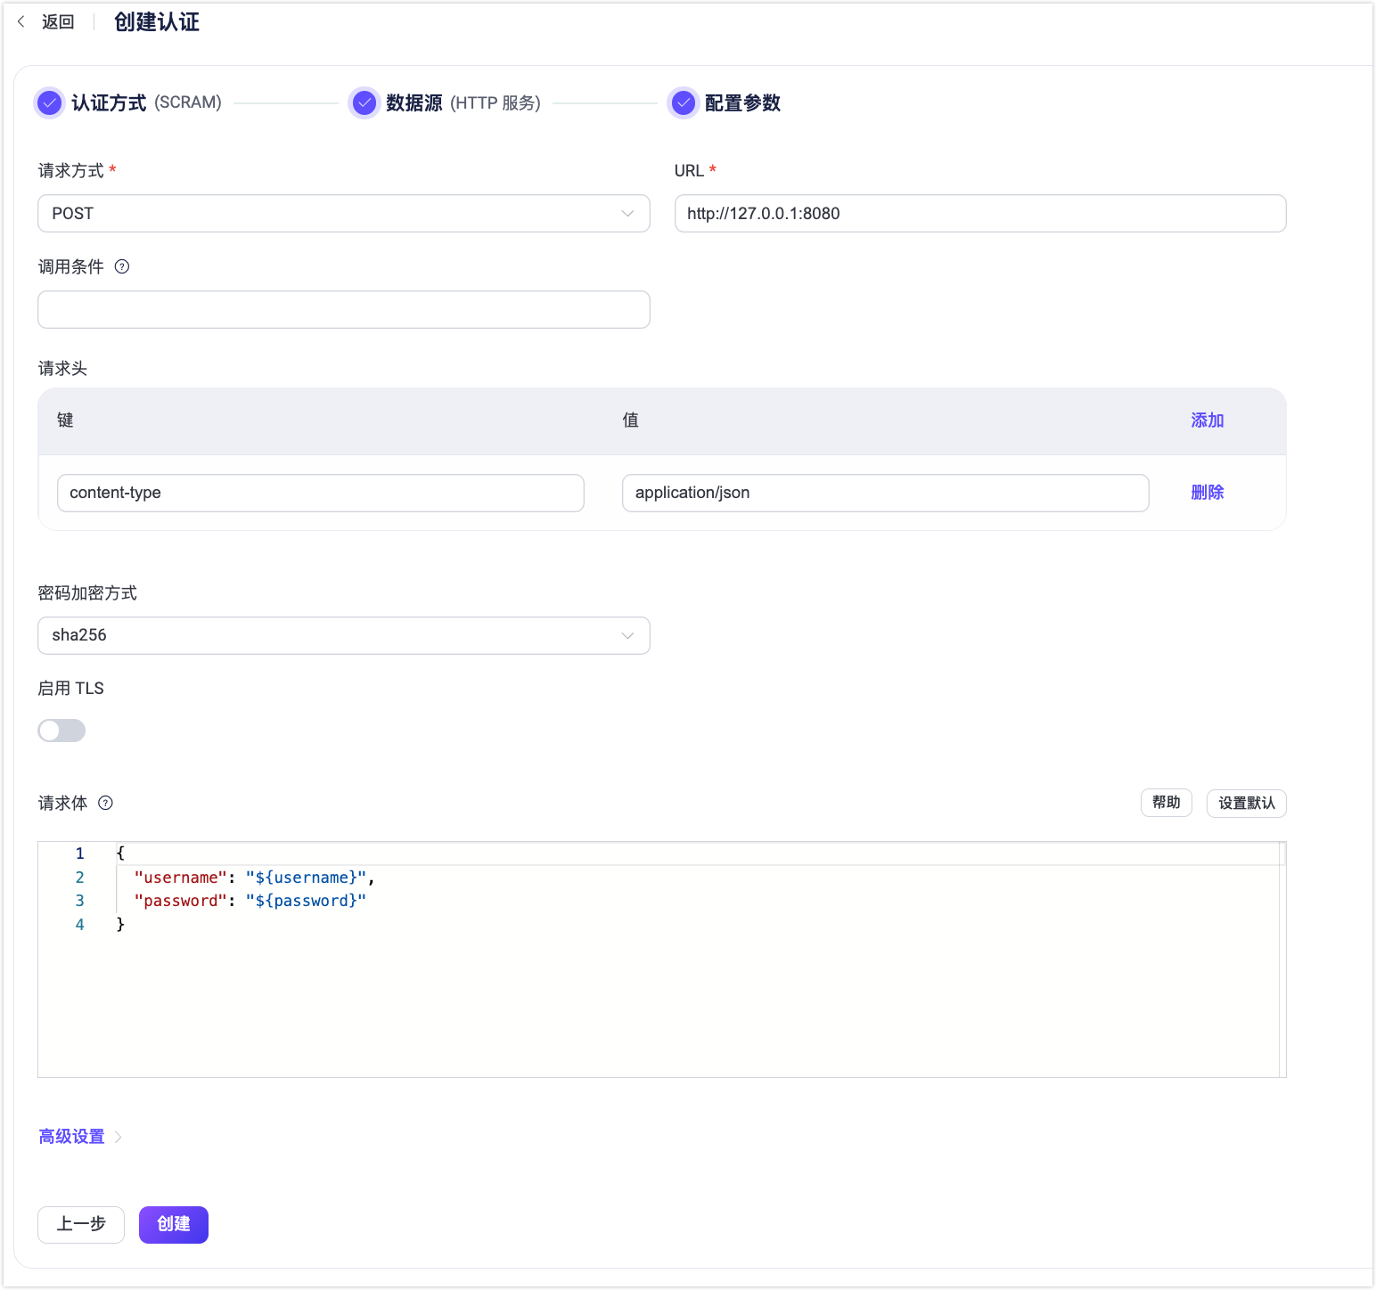Click the back arrow beside 返回
1376x1290 pixels.
click(20, 21)
